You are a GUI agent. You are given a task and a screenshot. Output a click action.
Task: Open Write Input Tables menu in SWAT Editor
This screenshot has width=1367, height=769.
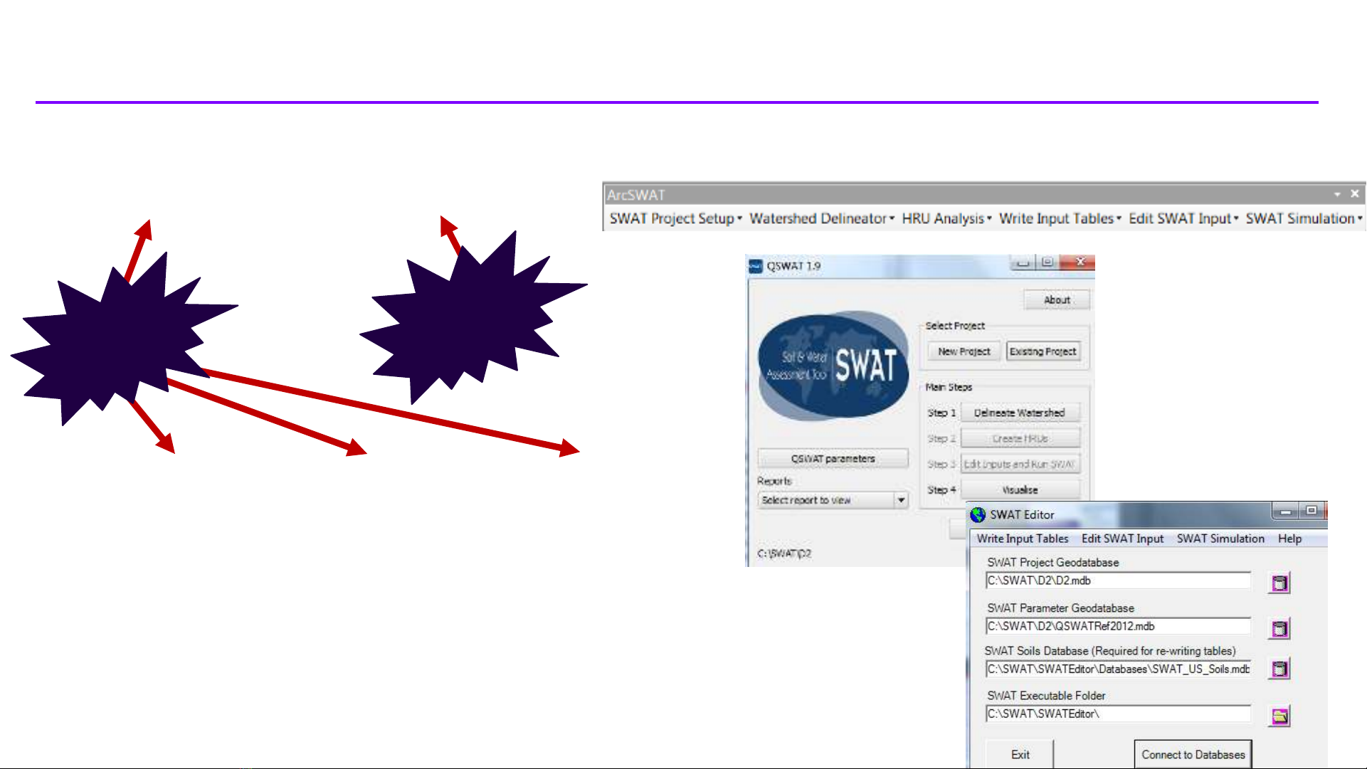pyautogui.click(x=1023, y=539)
